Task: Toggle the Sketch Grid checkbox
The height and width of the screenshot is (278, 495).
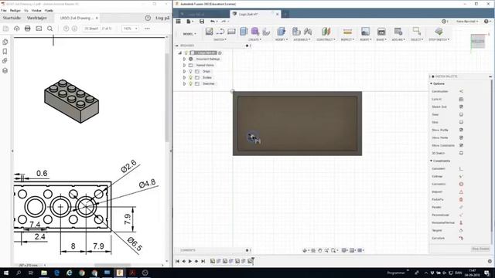Action: pyautogui.click(x=461, y=107)
